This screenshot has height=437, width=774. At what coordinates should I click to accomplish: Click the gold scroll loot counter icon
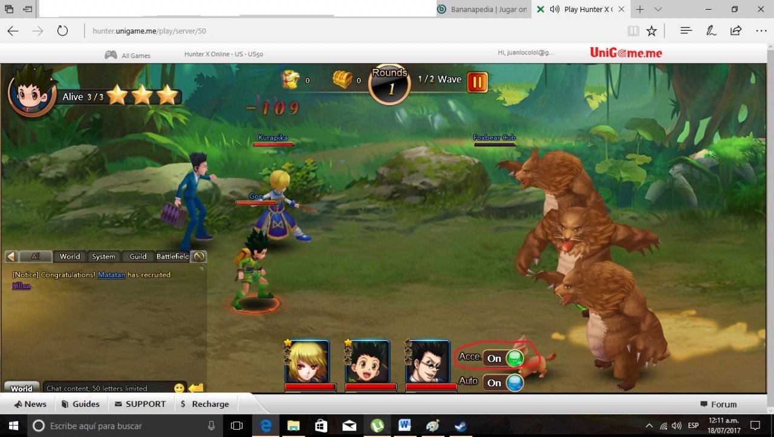pos(291,80)
